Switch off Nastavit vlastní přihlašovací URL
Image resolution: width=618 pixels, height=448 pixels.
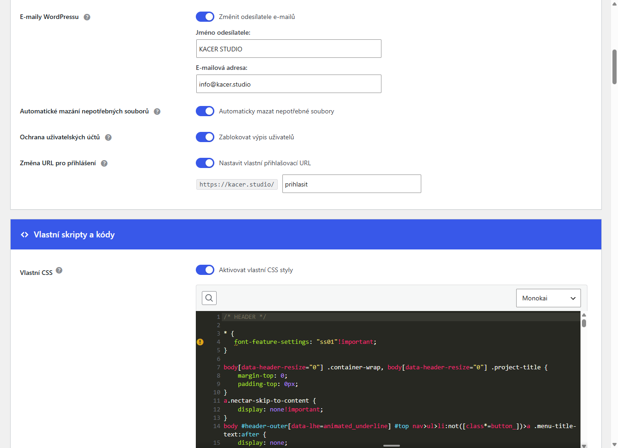[205, 163]
